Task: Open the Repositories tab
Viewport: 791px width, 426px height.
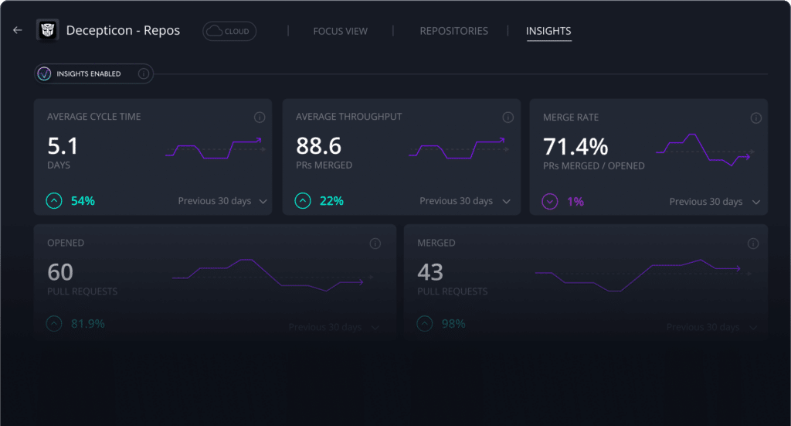Action: pyautogui.click(x=453, y=31)
